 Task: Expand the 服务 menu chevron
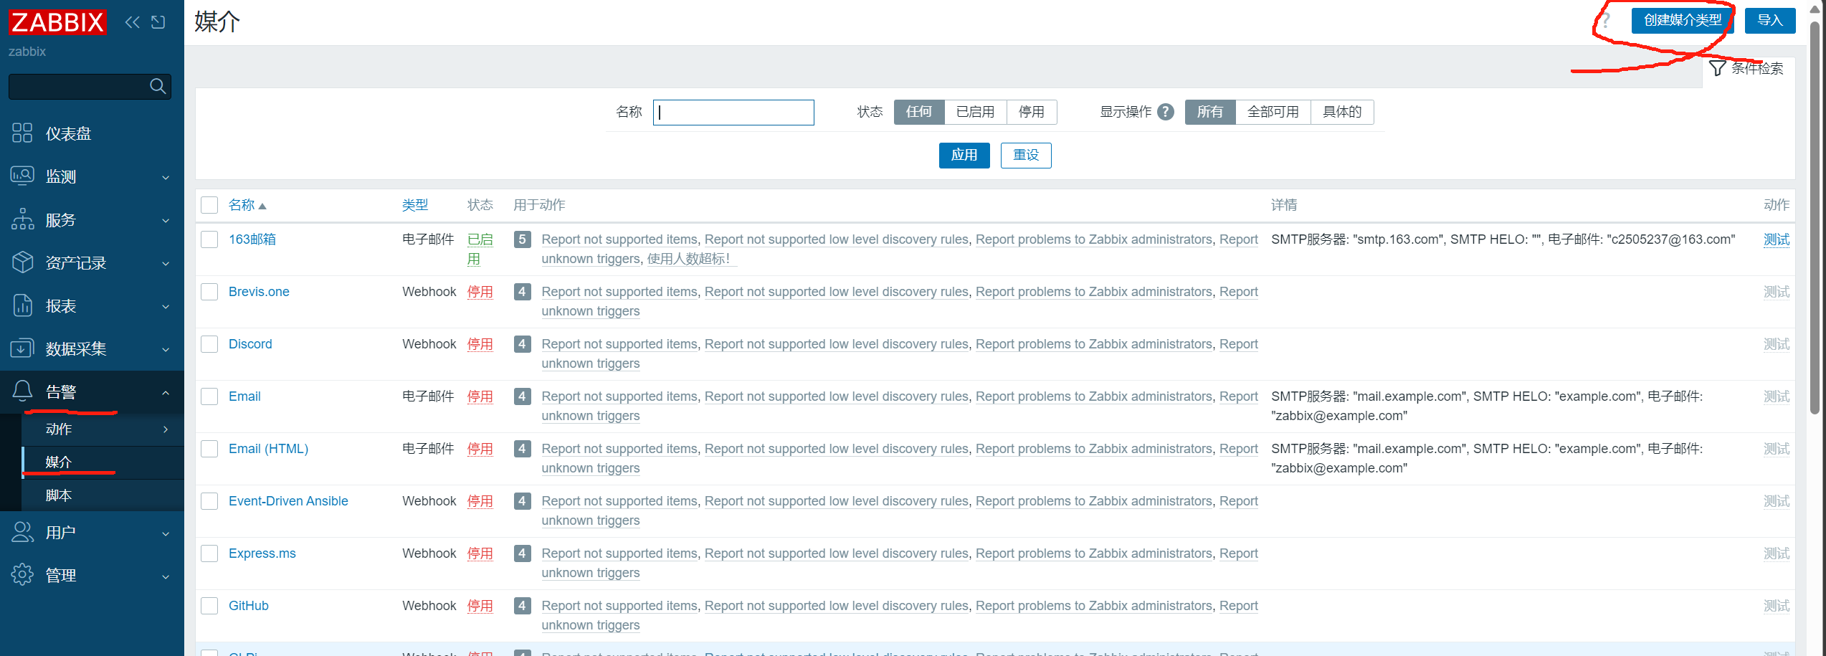click(166, 220)
